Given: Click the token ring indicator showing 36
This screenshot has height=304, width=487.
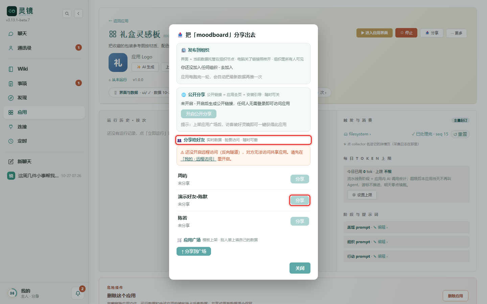Looking at the screenshot, I should pos(12,293).
